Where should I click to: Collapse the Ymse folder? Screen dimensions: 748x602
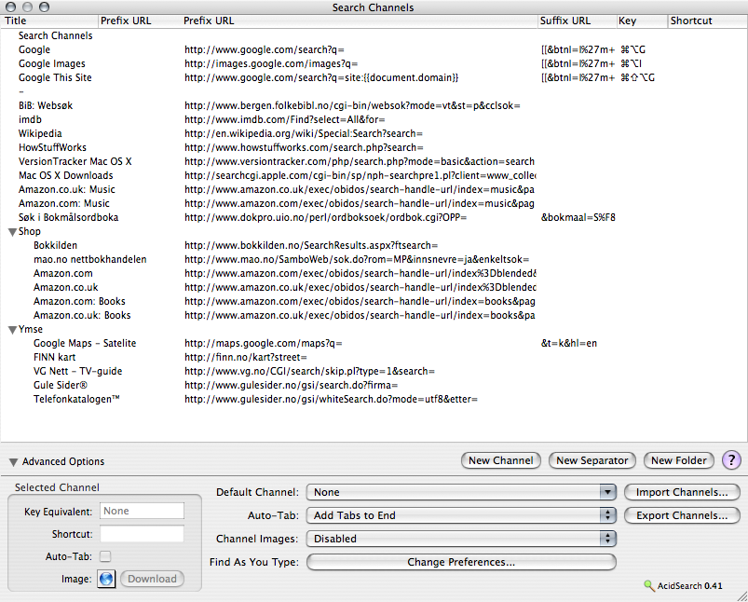point(13,330)
